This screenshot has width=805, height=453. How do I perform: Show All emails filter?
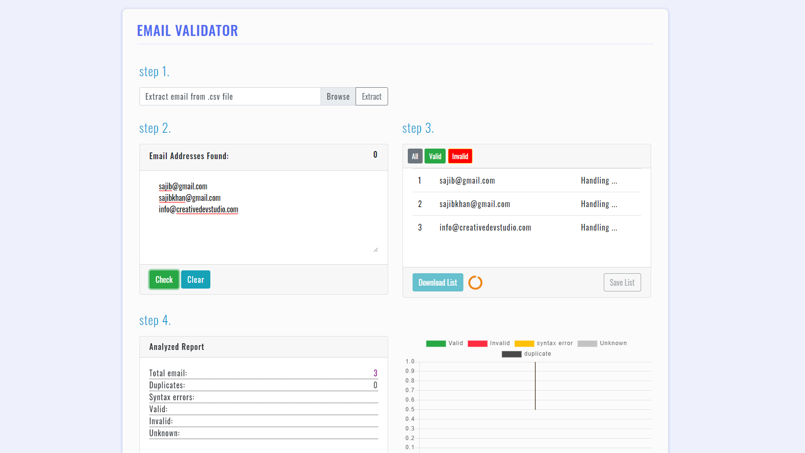click(415, 156)
